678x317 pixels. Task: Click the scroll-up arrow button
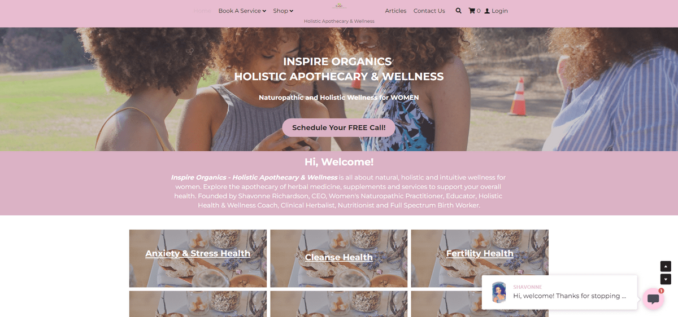[x=666, y=266]
